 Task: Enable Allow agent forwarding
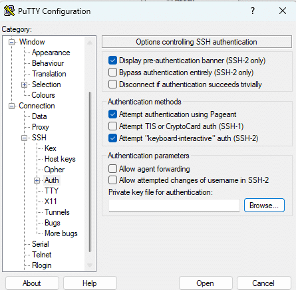point(112,168)
